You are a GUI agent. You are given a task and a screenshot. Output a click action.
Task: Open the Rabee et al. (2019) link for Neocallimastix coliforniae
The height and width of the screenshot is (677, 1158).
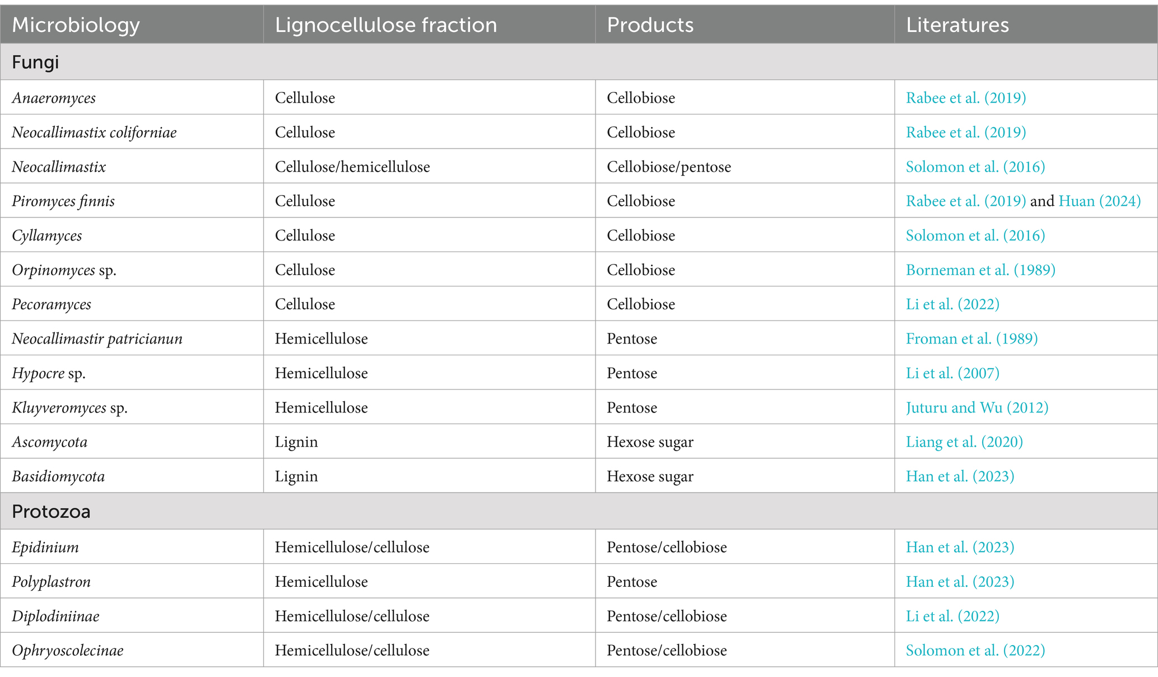966,132
